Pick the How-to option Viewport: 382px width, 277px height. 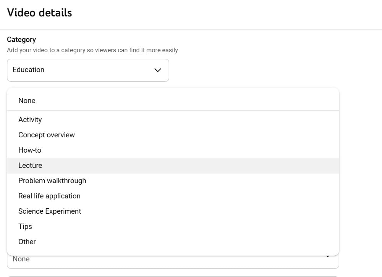[30, 150]
